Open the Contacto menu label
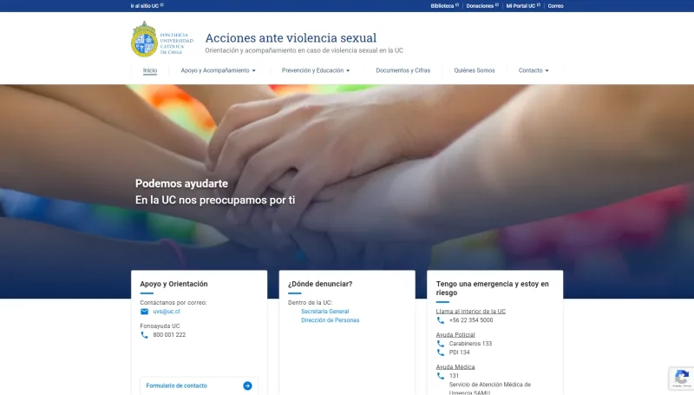Screen dimensions: 694x395 (x=530, y=70)
